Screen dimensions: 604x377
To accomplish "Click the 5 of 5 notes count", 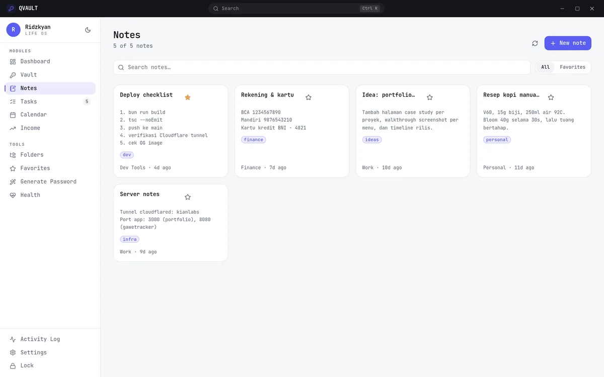I will (133, 46).
